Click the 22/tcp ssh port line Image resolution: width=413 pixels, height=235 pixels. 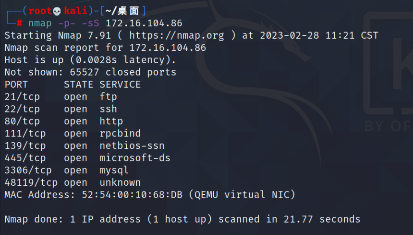click(61, 109)
